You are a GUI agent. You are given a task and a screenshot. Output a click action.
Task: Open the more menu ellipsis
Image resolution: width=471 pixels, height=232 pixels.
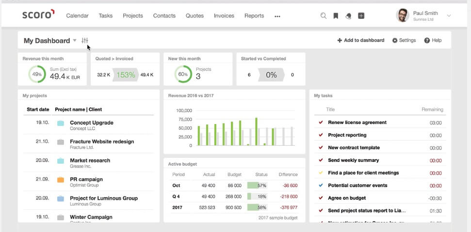click(x=277, y=16)
